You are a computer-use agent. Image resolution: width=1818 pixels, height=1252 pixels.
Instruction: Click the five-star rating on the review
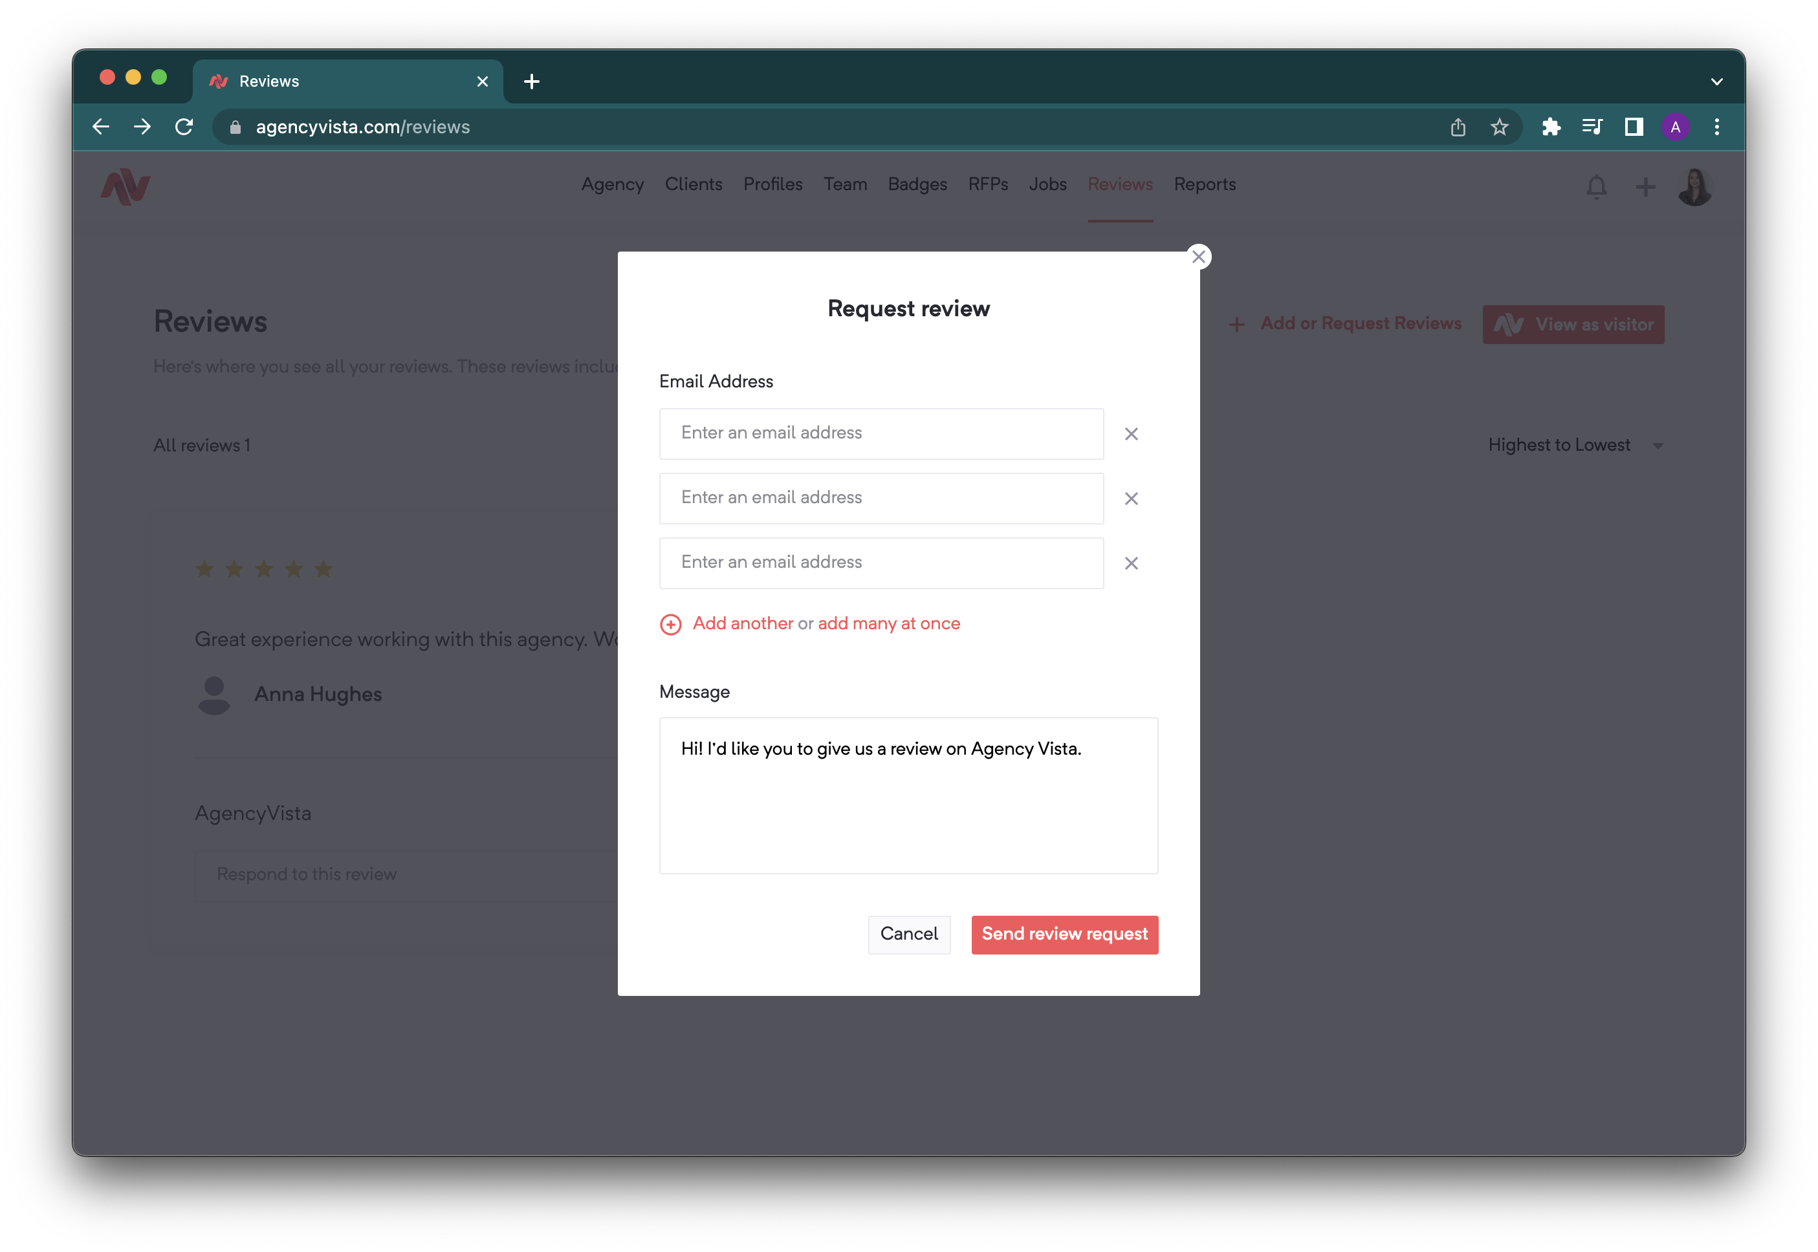tap(263, 568)
